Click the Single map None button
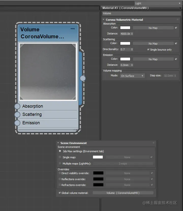The height and width of the screenshot is (211, 183). click(x=127, y=157)
